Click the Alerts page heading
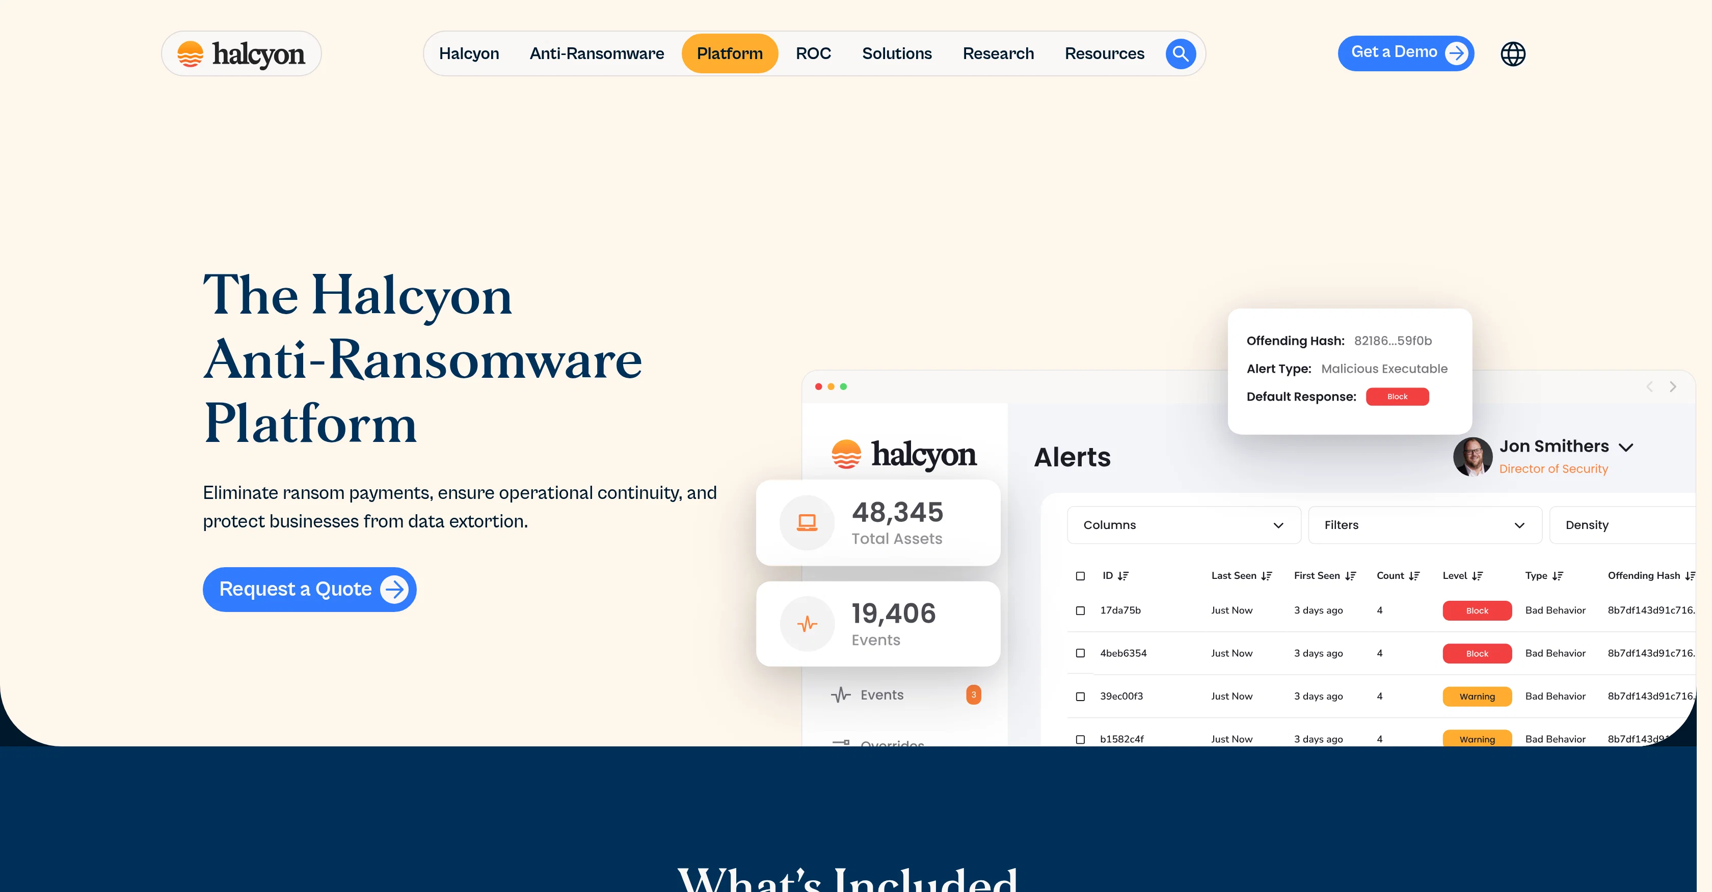The height and width of the screenshot is (892, 1712). (x=1072, y=457)
